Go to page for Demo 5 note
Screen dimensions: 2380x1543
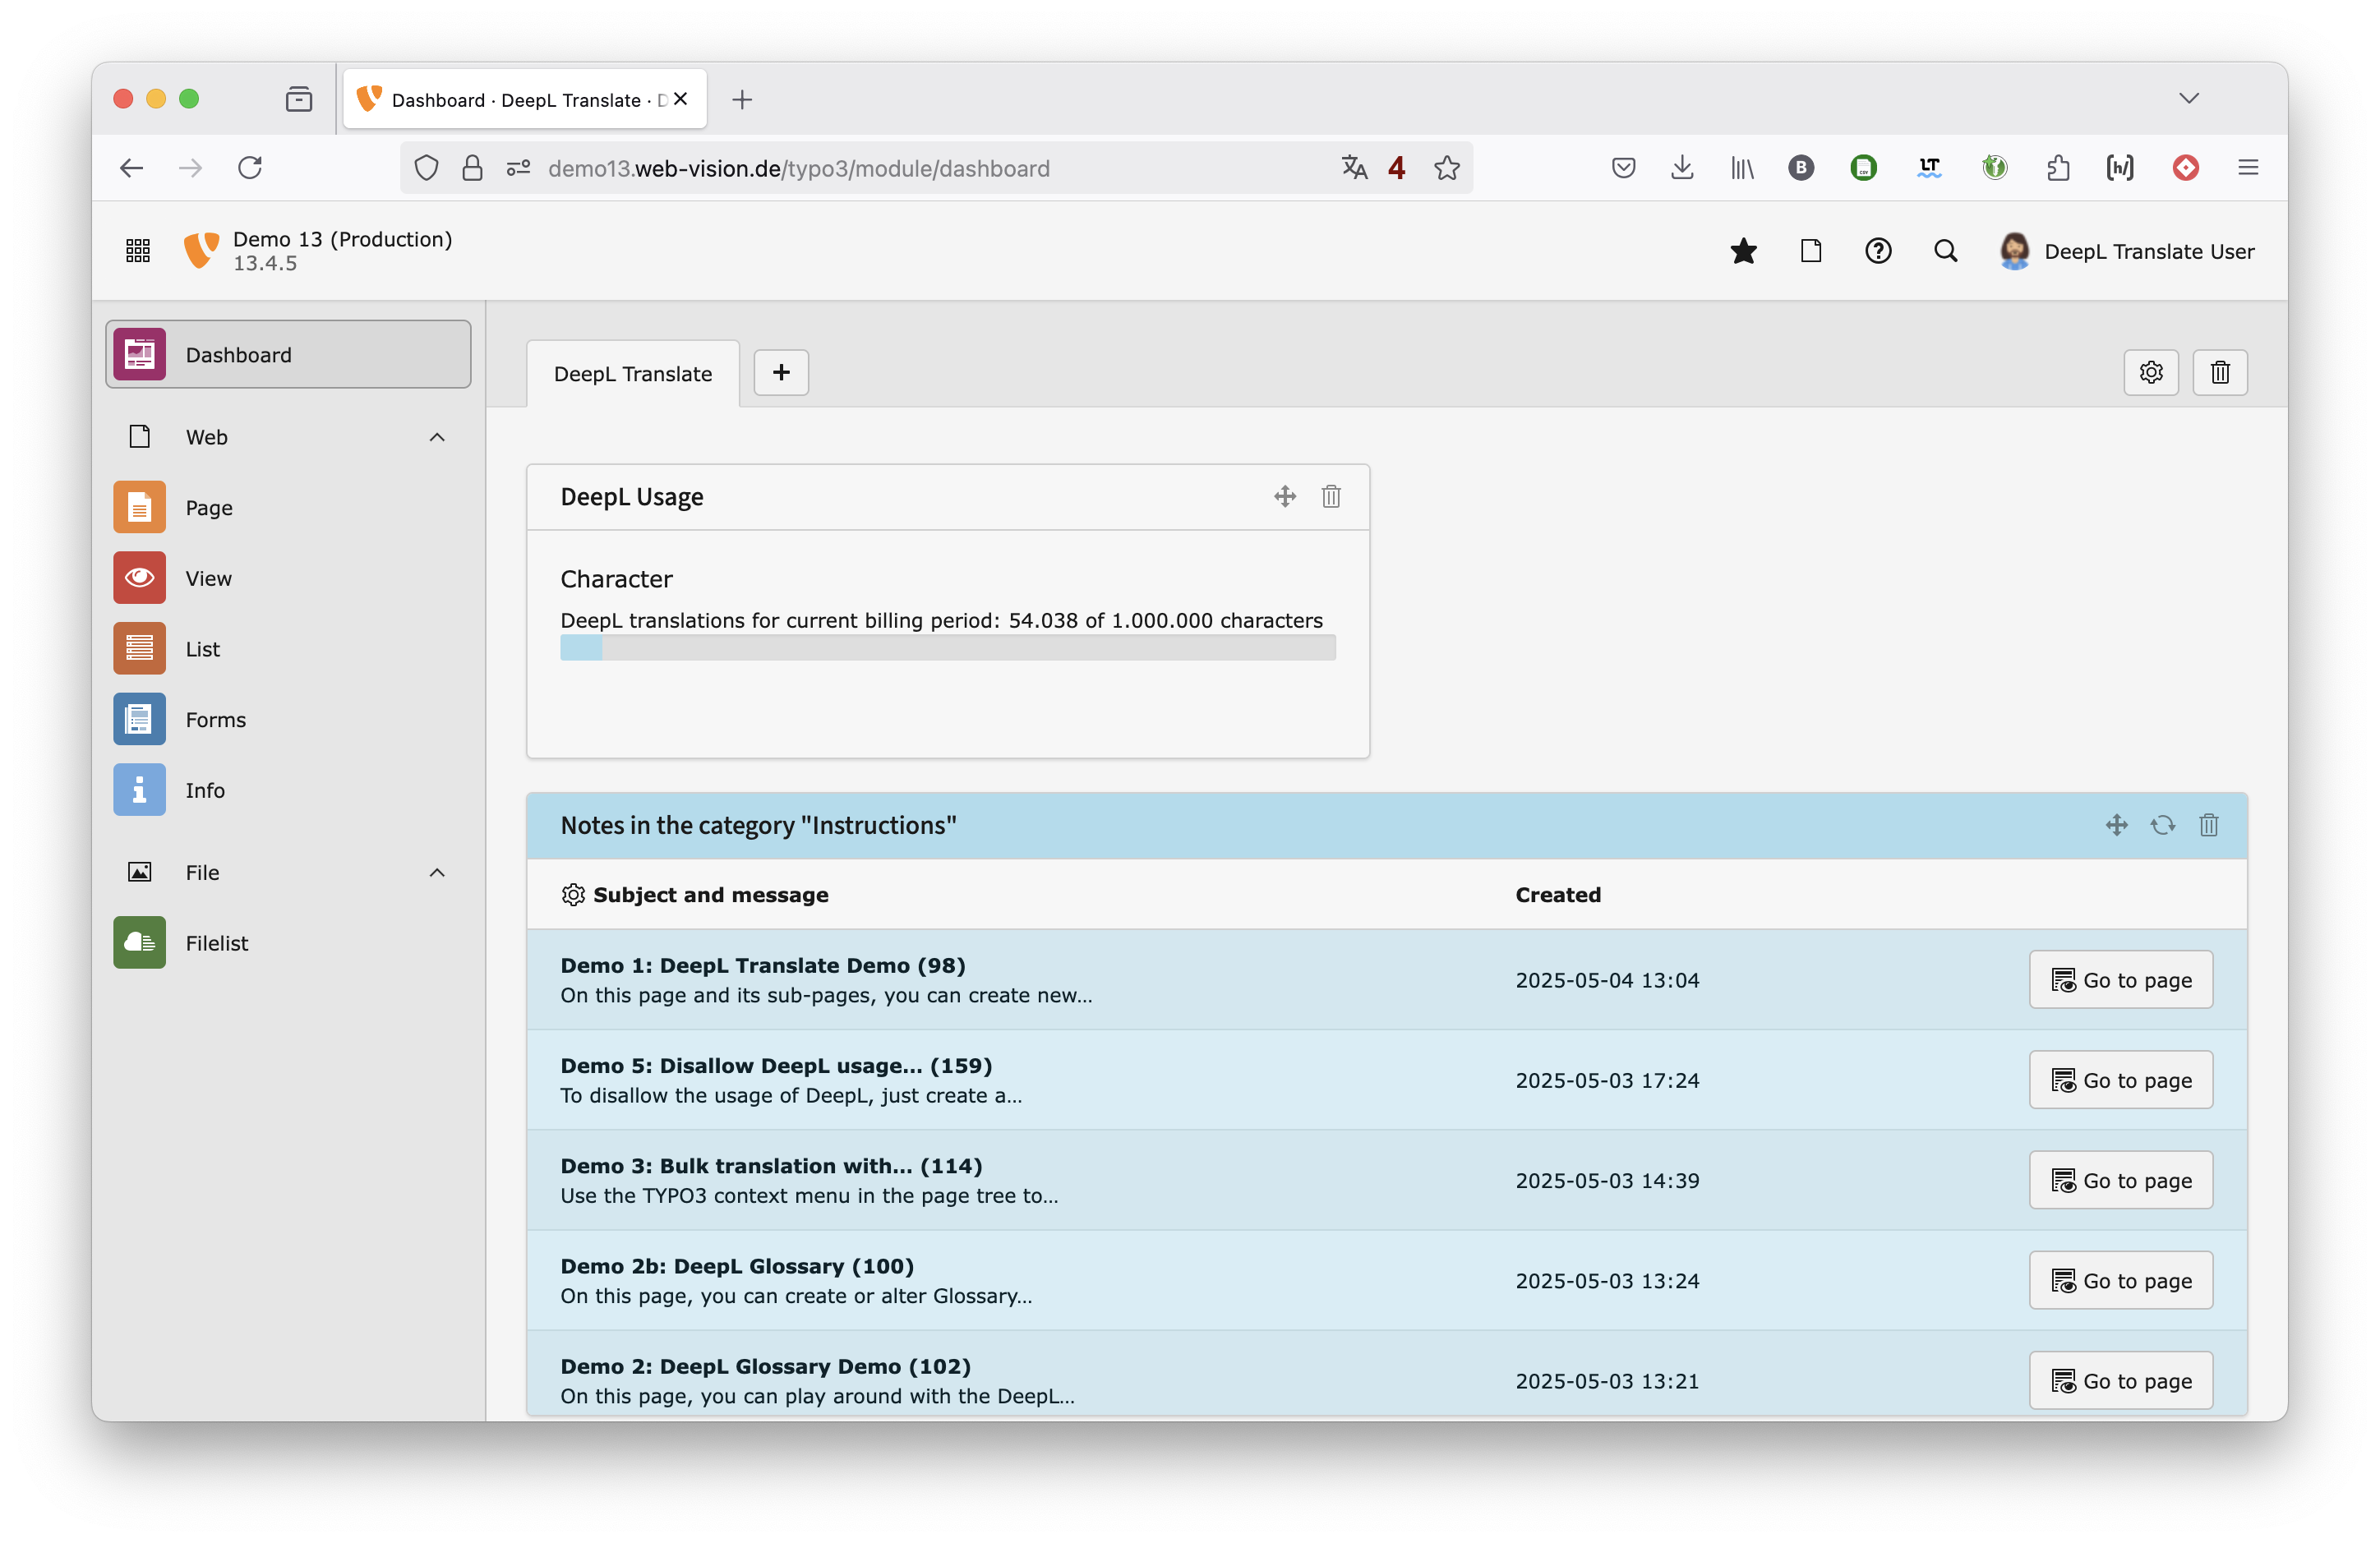[x=2121, y=1080]
